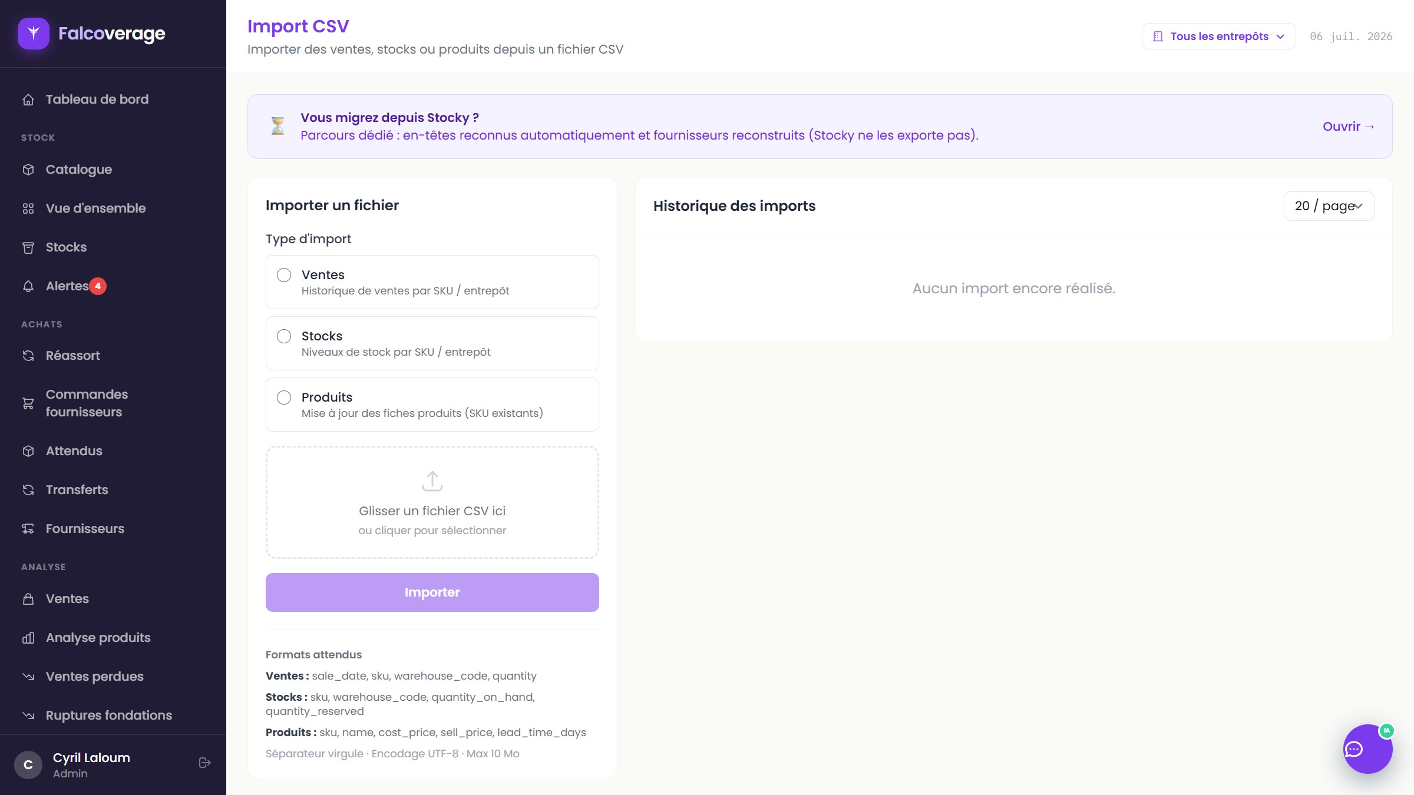Click the purple Importer button
Image resolution: width=1414 pixels, height=795 pixels.
pos(432,592)
